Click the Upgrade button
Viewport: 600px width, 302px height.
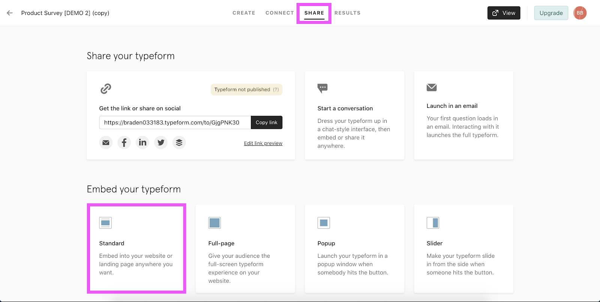pos(551,13)
